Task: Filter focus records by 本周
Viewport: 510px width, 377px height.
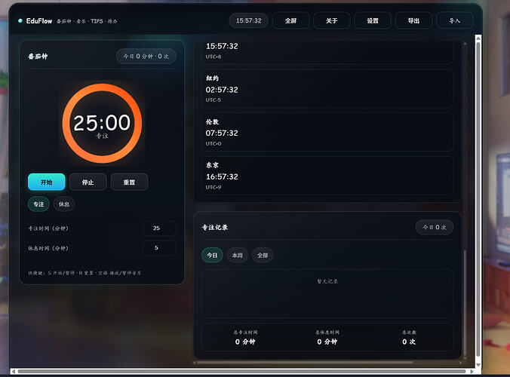Action: point(238,256)
